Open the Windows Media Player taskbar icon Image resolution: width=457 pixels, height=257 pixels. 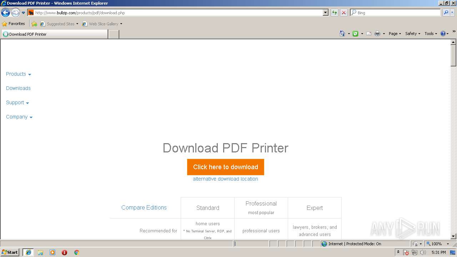pyautogui.click(x=52, y=252)
